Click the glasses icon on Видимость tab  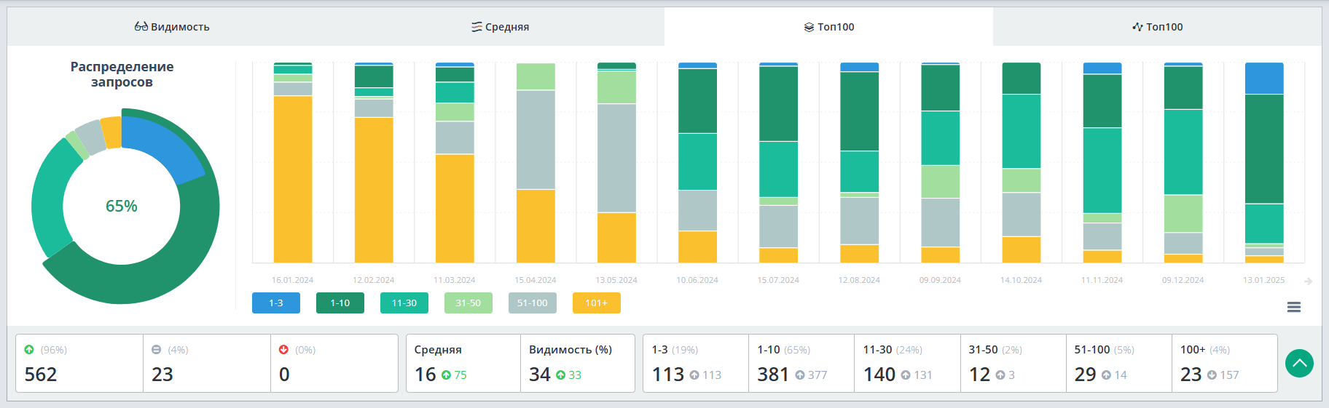tap(141, 27)
